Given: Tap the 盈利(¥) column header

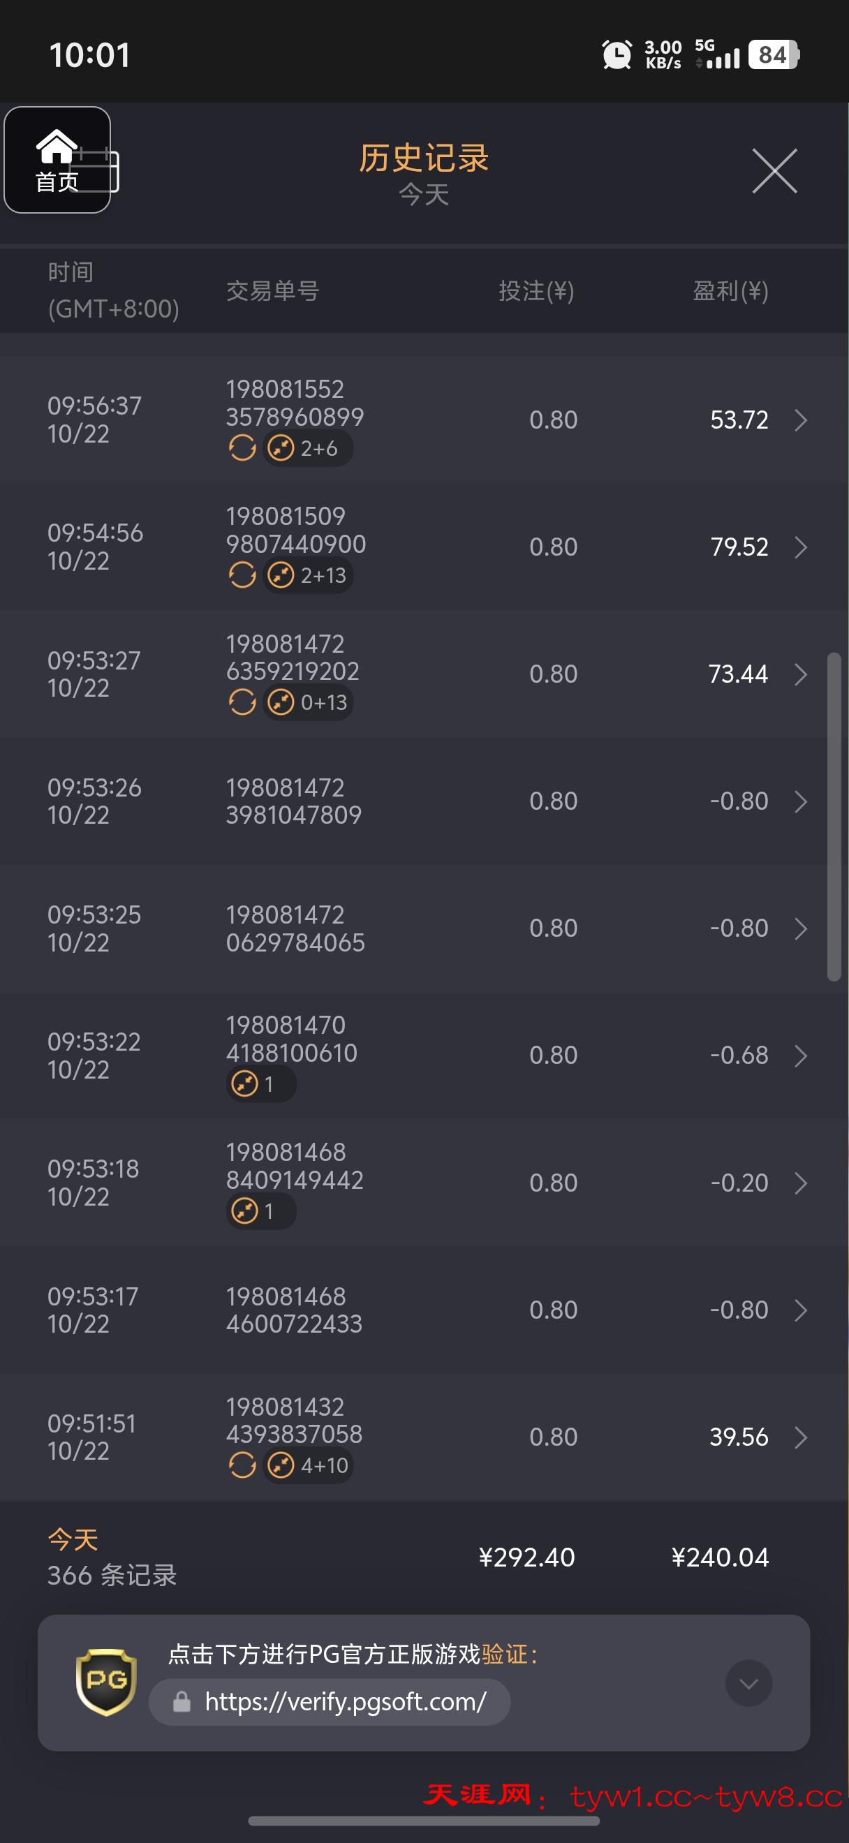Looking at the screenshot, I should coord(730,291).
